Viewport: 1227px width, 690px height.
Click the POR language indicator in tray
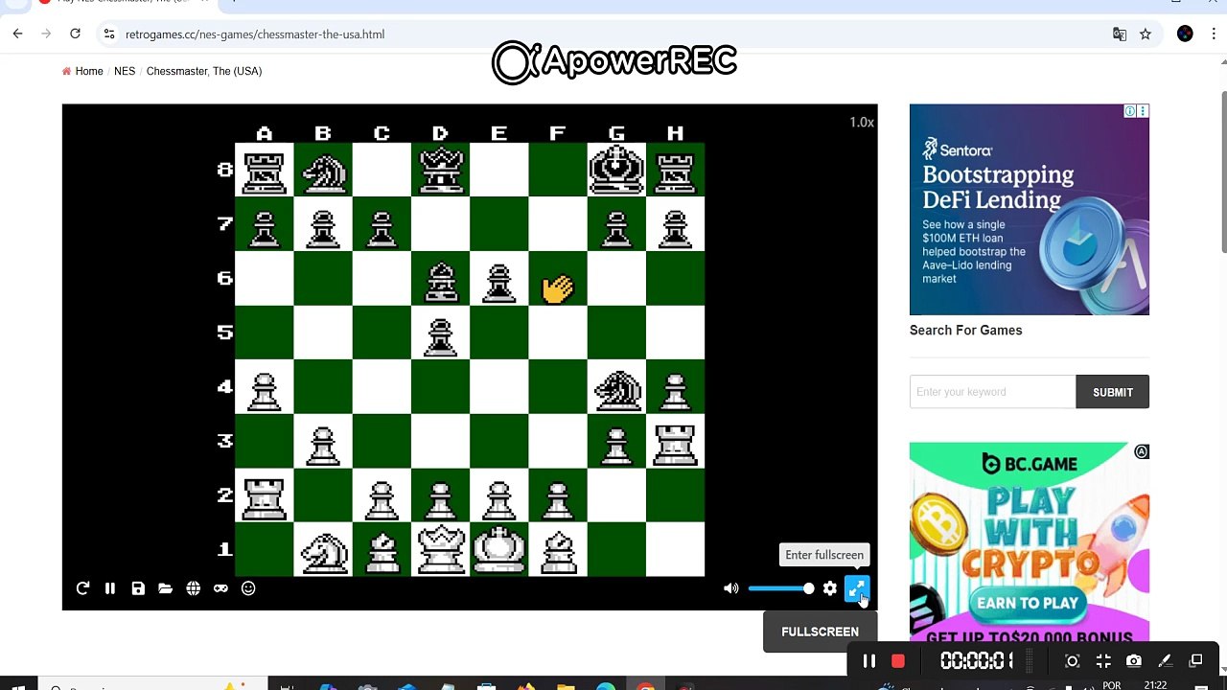click(x=1112, y=685)
